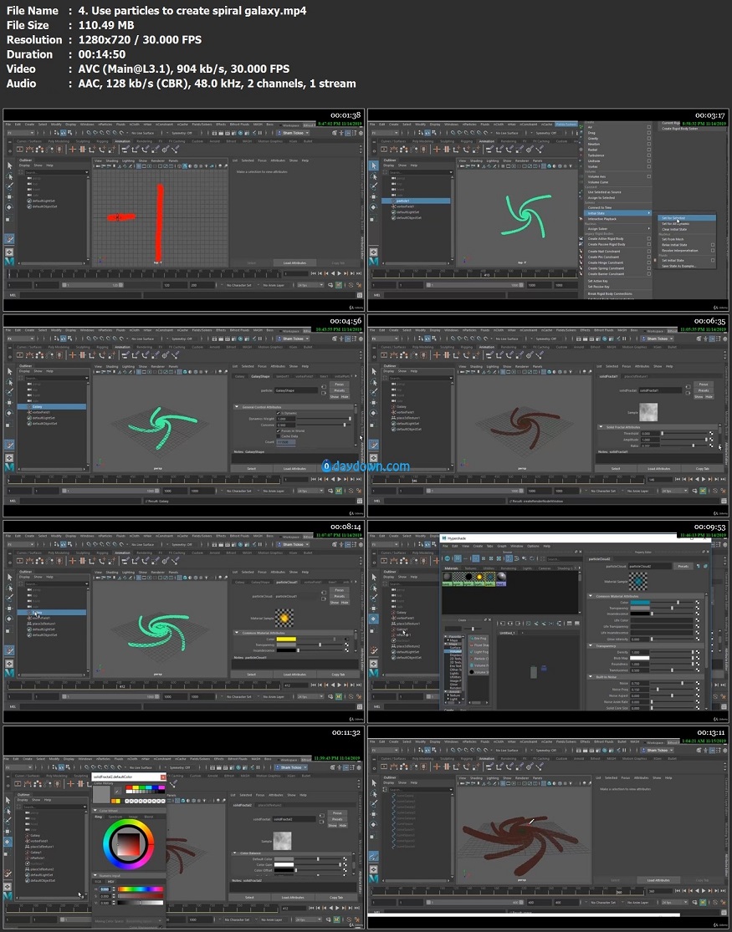Collapse Color Wheel section in color dialog
Image resolution: width=732 pixels, height=932 pixels.
[x=94, y=810]
